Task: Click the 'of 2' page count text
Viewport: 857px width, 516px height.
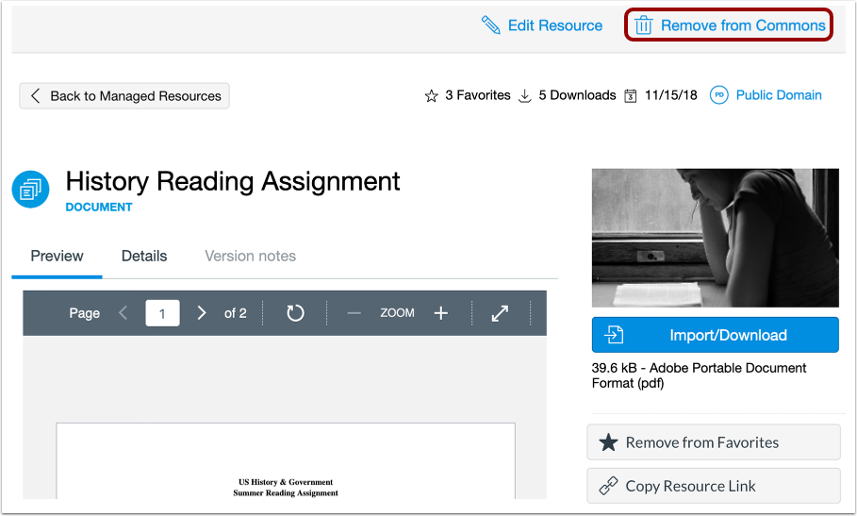Action: [x=236, y=313]
